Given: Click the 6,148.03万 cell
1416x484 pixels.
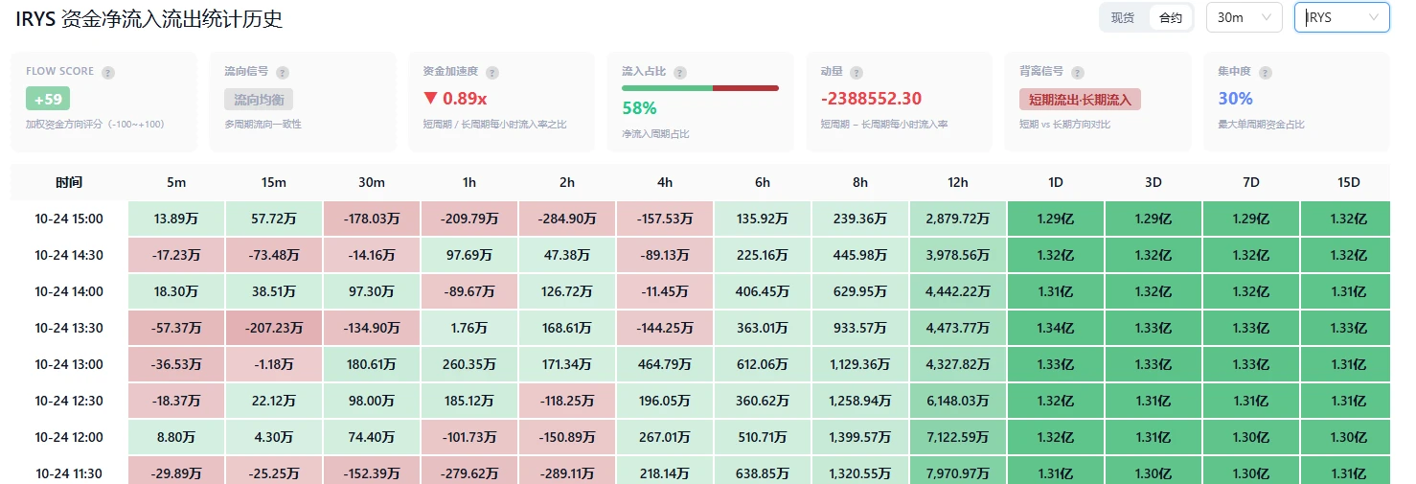Looking at the screenshot, I should [958, 401].
